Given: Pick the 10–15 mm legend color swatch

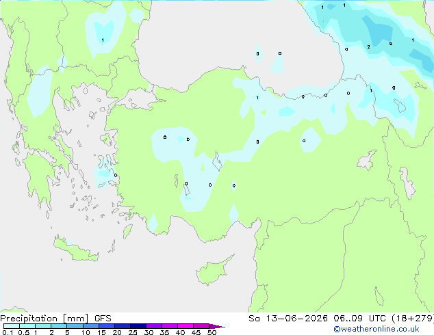Looking at the screenshot, I should (90, 326).
